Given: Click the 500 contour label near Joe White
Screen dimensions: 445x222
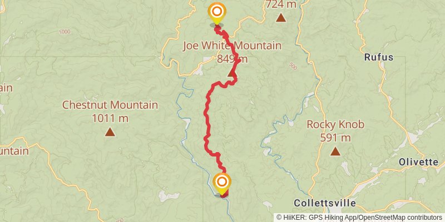Looking at the screenshot, I should [294, 67].
